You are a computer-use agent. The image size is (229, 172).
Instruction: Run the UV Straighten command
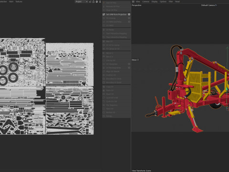[x=116, y=64]
